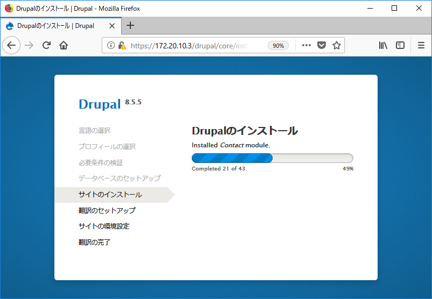432x299 pixels.
Task: Click the 8.5.5 version number
Action: point(133,102)
